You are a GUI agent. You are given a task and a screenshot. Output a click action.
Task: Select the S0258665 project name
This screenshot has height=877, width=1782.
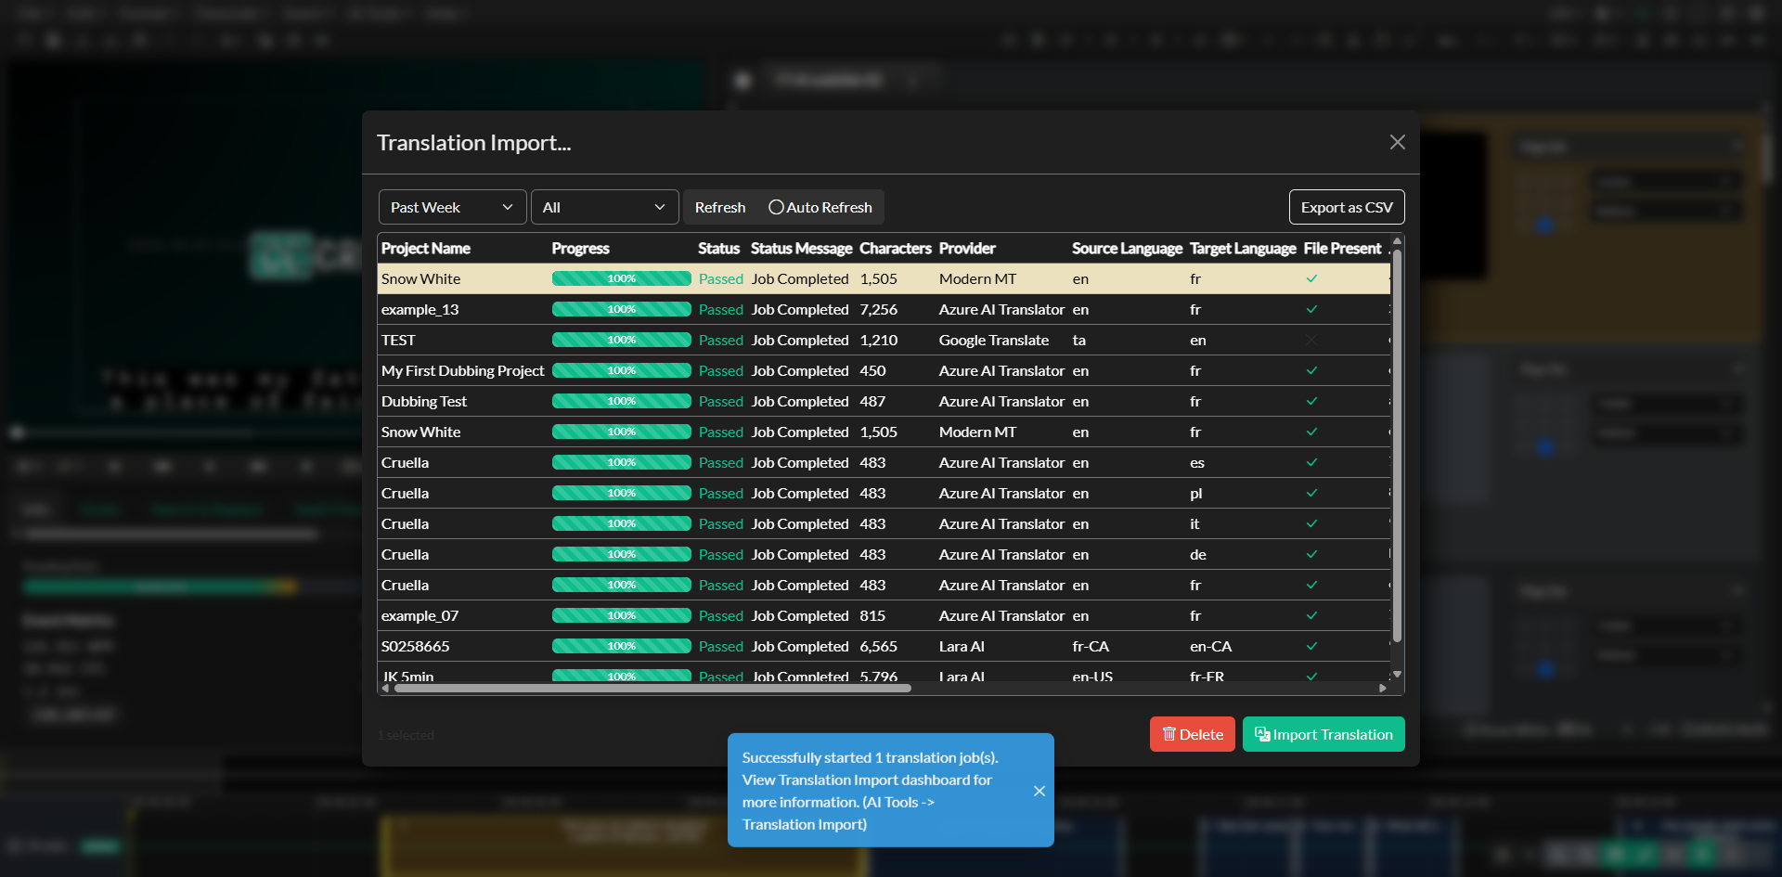point(415,646)
